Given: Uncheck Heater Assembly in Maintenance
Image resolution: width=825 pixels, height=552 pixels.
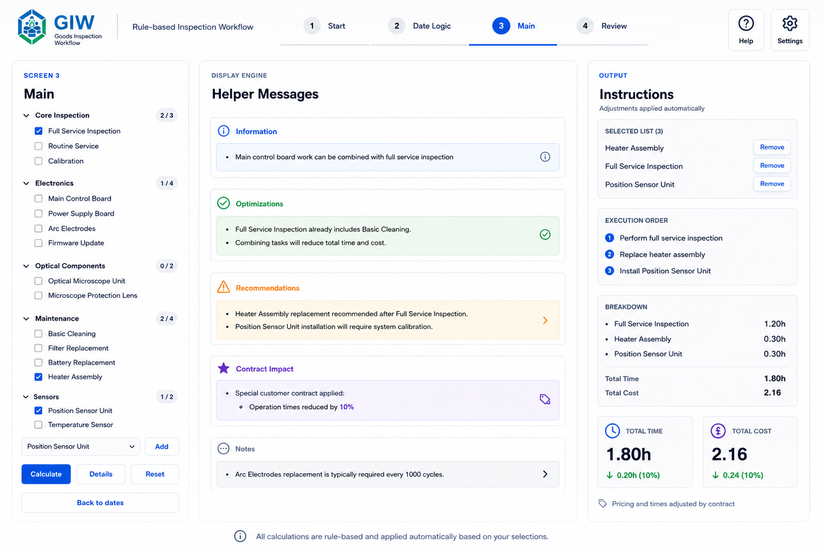Looking at the screenshot, I should coord(38,377).
